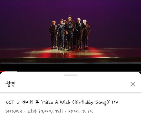Viewport: 141px width, 120px height.
Task: Close the 설명 description panel
Action: click(133, 84)
